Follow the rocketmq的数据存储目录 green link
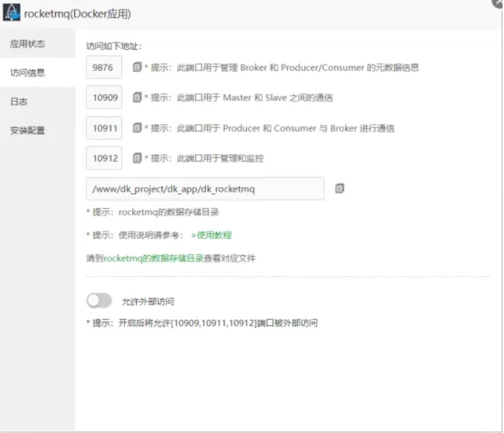 click(153, 258)
